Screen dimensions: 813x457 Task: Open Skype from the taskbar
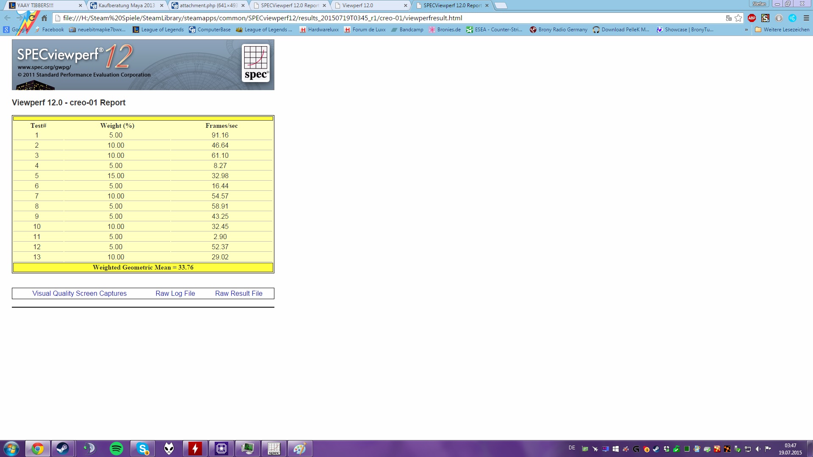(143, 449)
